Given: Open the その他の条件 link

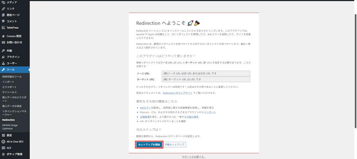Looking at the screenshot, I should coord(191,117).
